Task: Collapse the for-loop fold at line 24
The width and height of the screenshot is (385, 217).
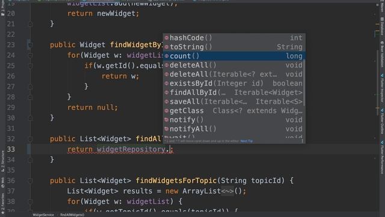Action: (x=31, y=55)
